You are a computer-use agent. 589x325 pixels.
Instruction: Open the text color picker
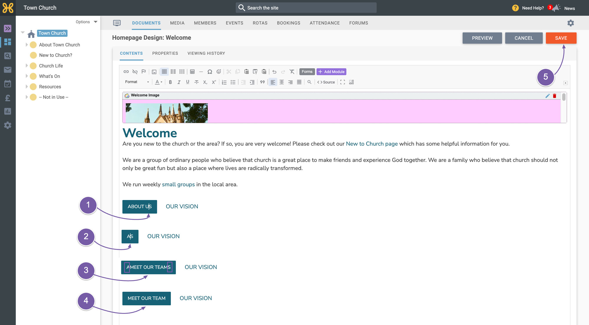click(x=159, y=82)
